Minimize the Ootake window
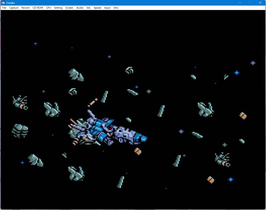 (x=240, y=3)
